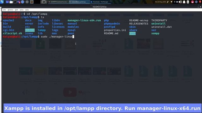The height and width of the screenshot is (113, 202).
Task: Open the terminal Edit menu
Action: 16,10
